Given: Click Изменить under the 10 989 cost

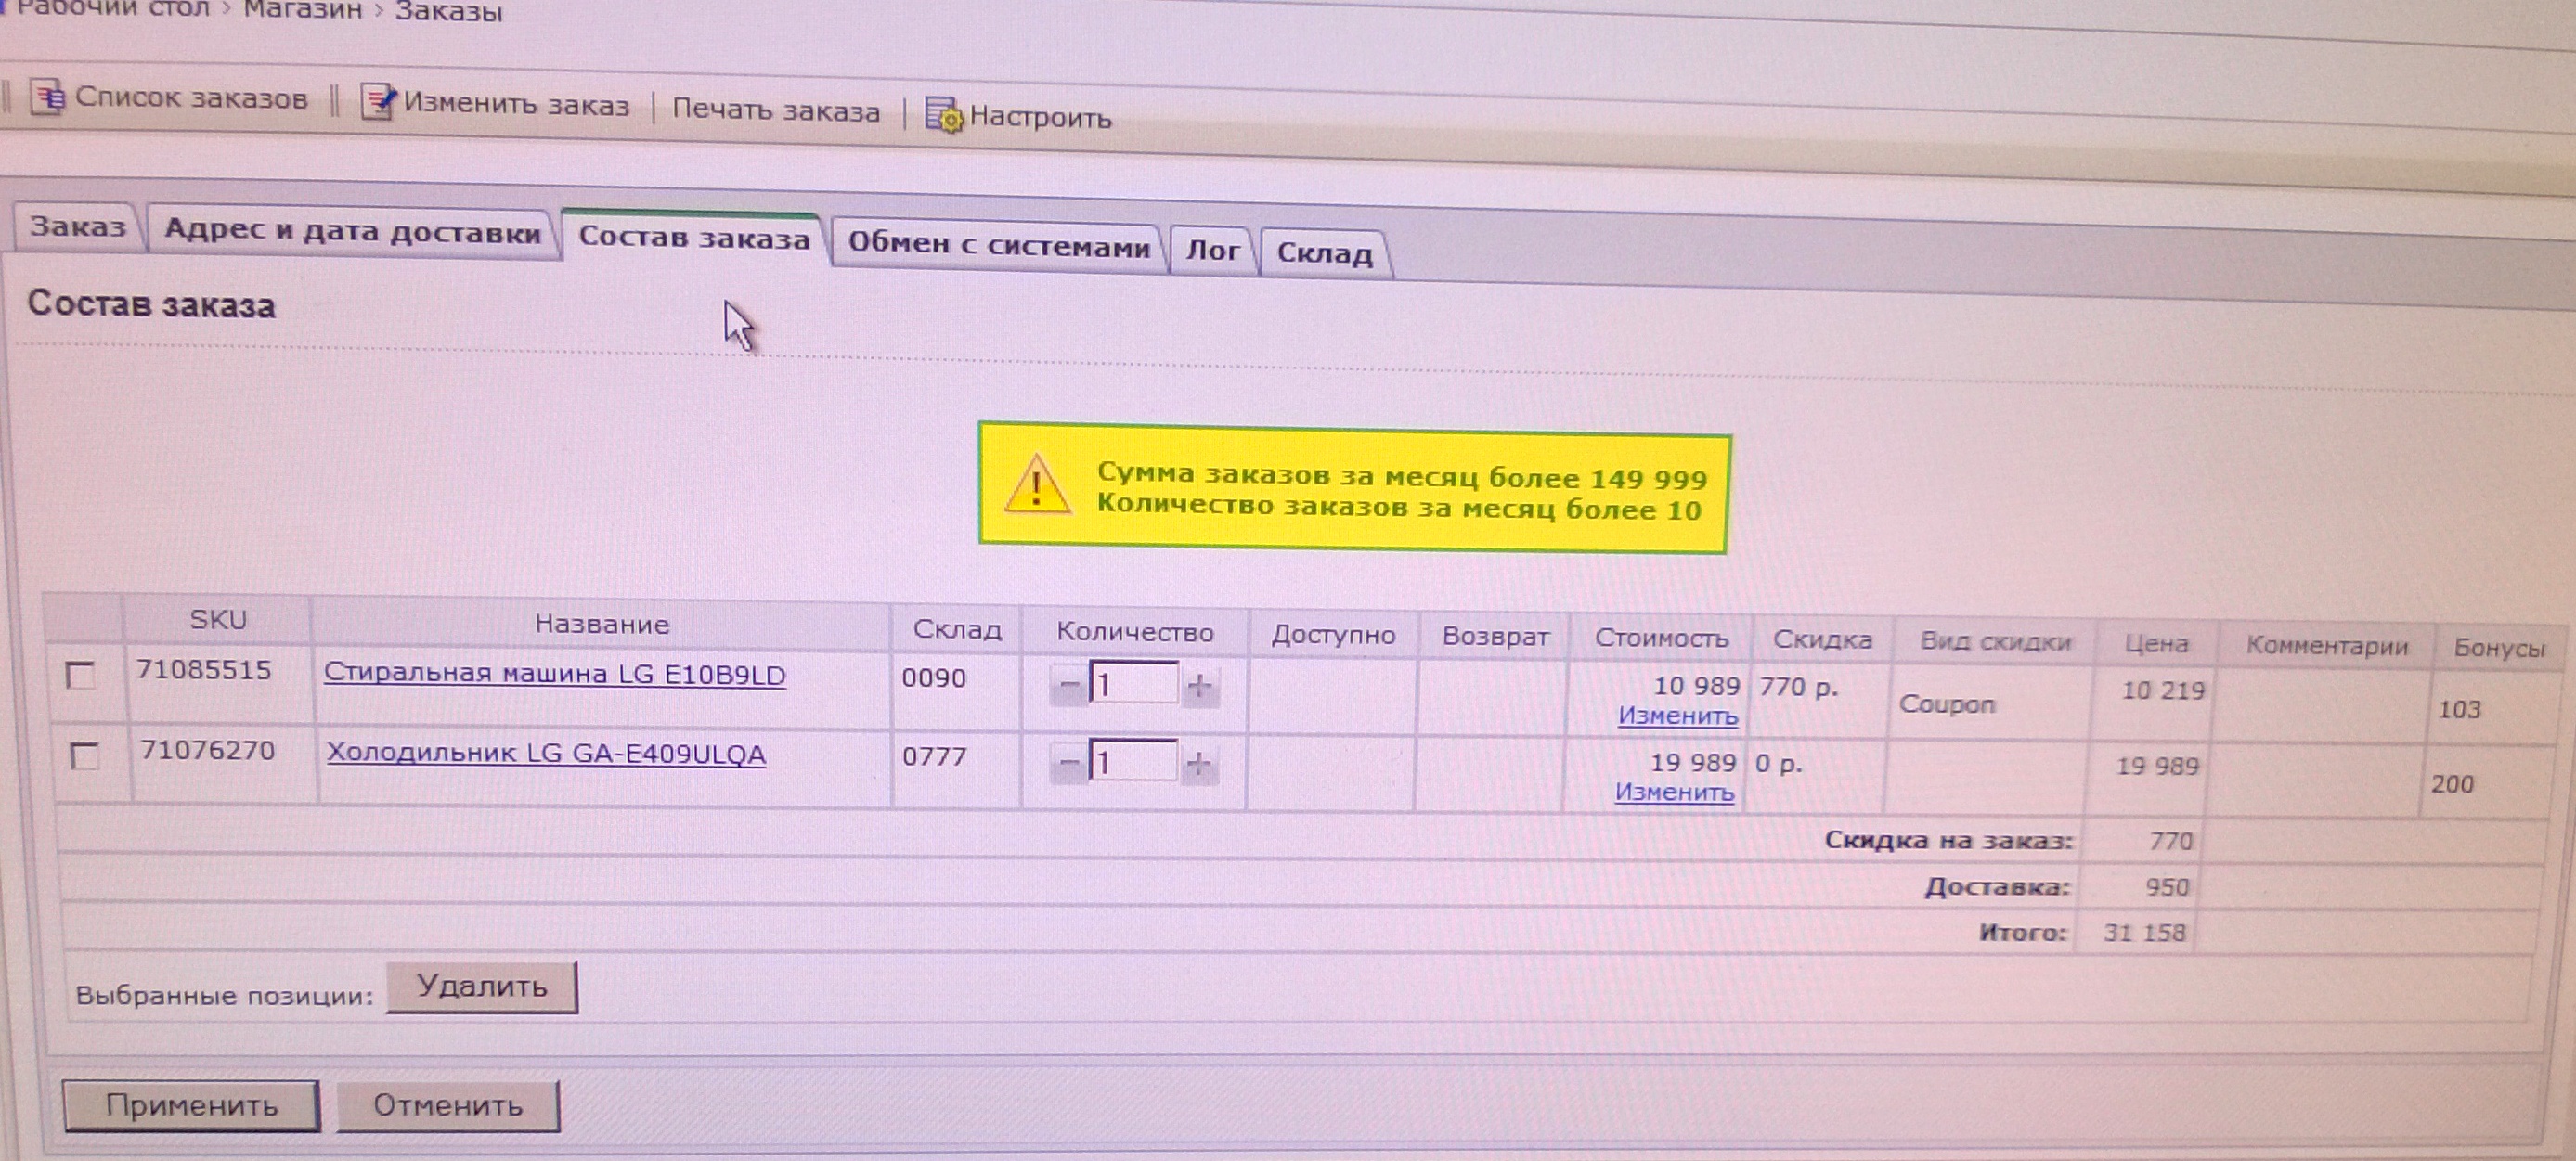Looking at the screenshot, I should coord(1677,716).
